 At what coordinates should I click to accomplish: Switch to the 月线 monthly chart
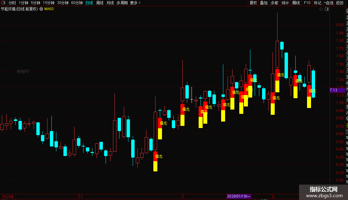(110, 3)
